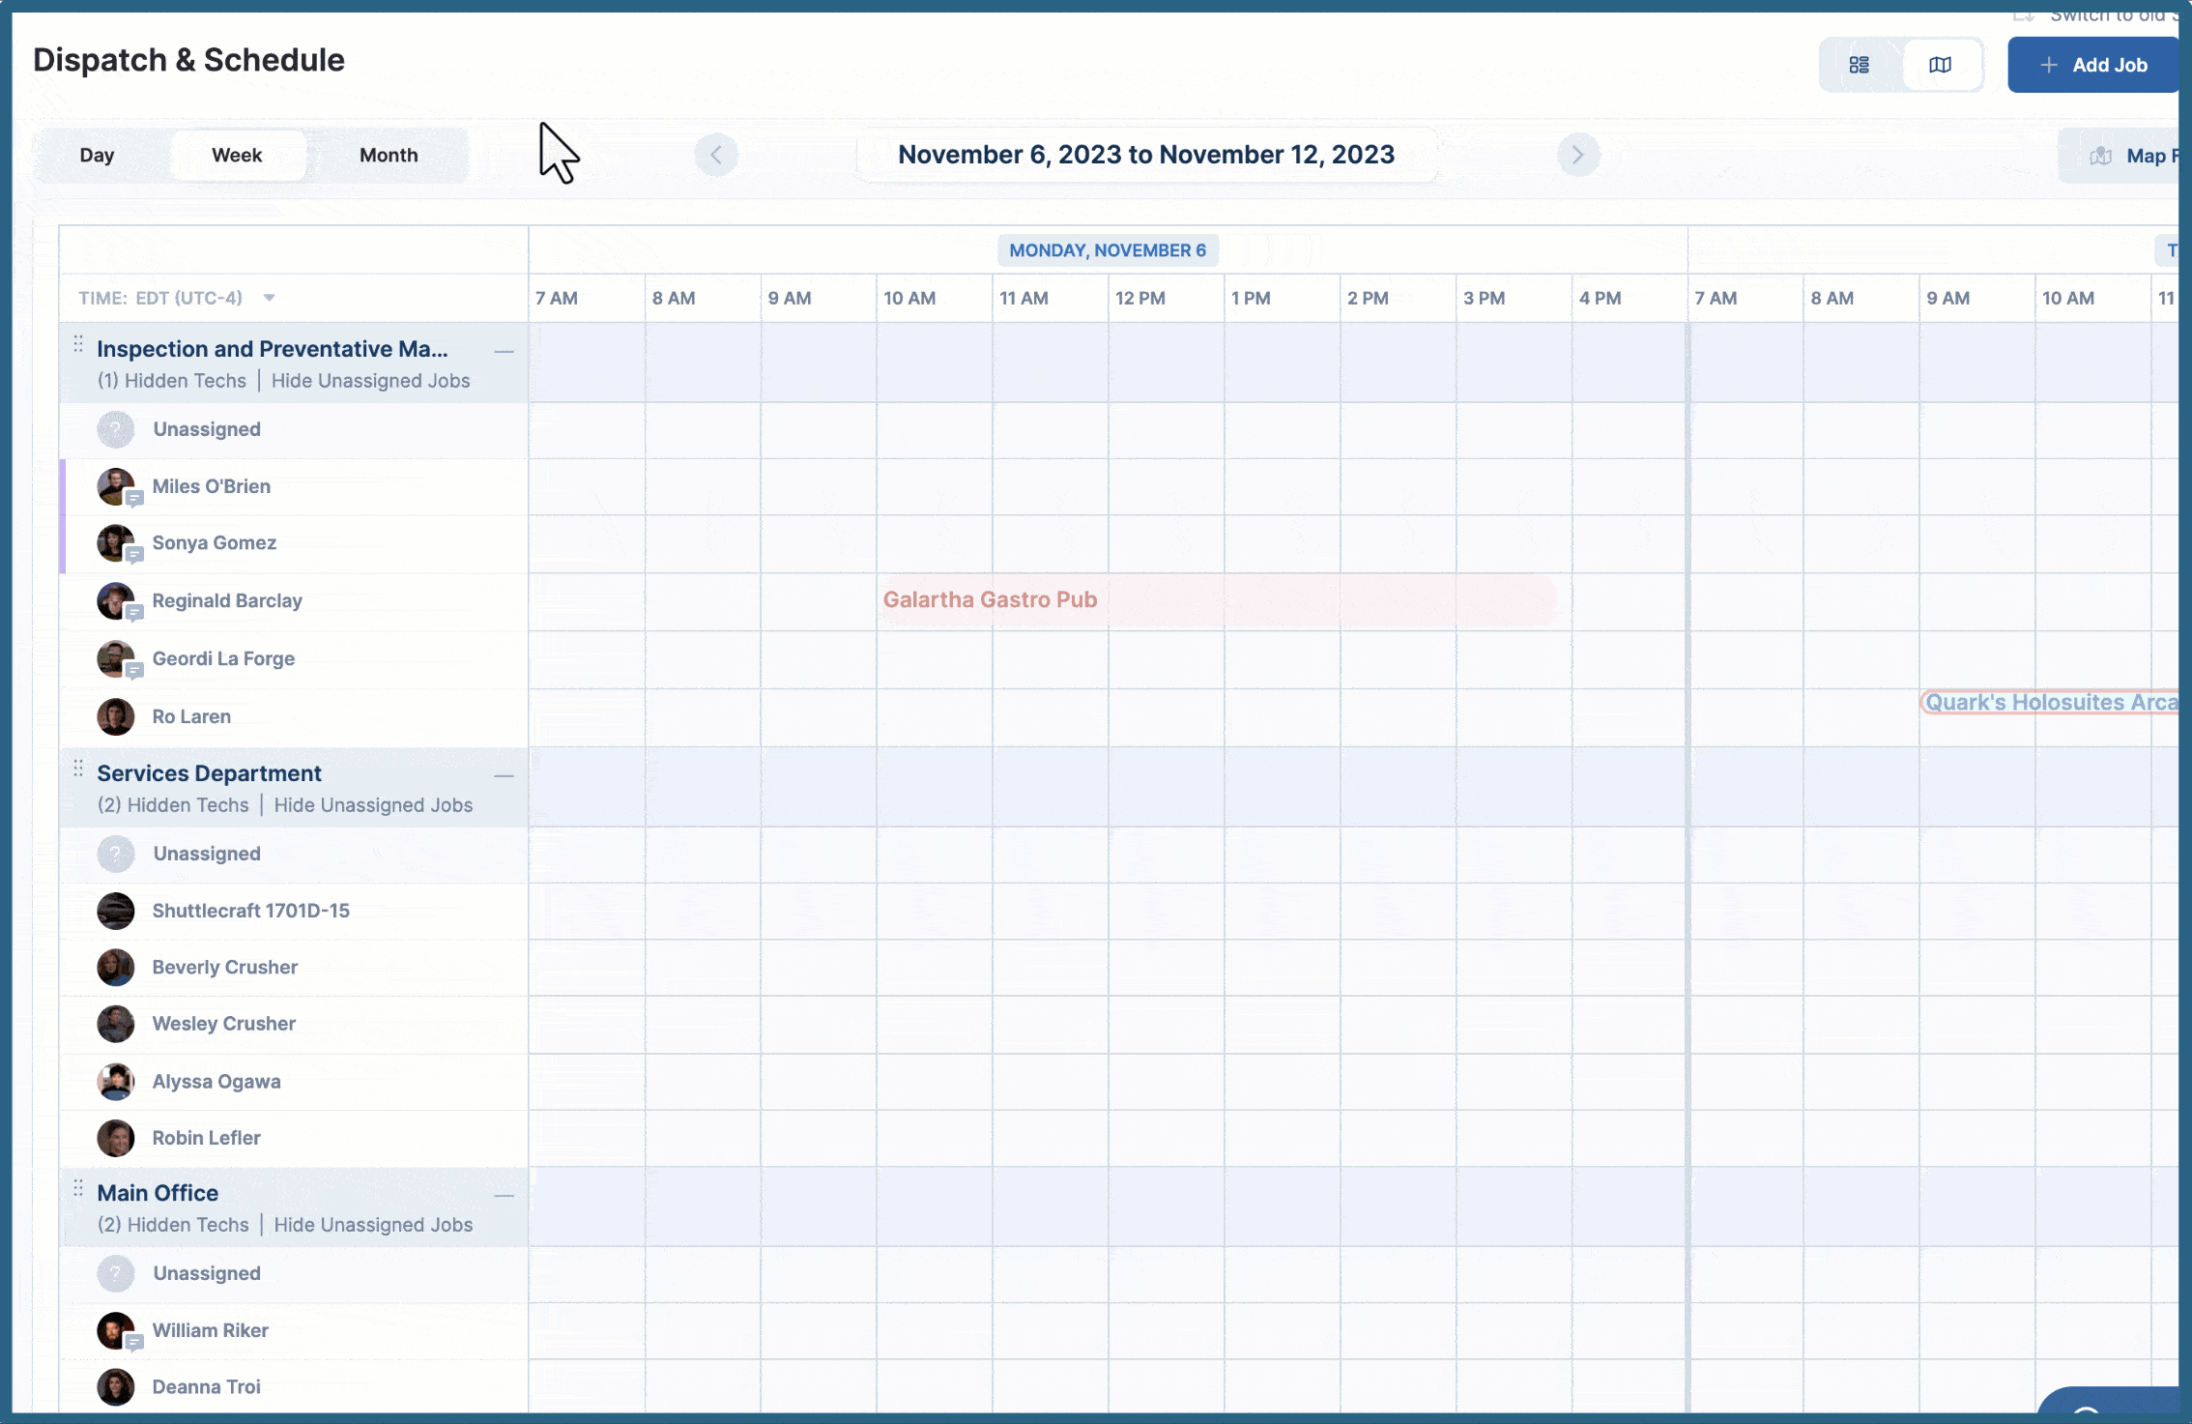The width and height of the screenshot is (2192, 1424).
Task: Go to previous week with left chevron
Action: coord(716,155)
